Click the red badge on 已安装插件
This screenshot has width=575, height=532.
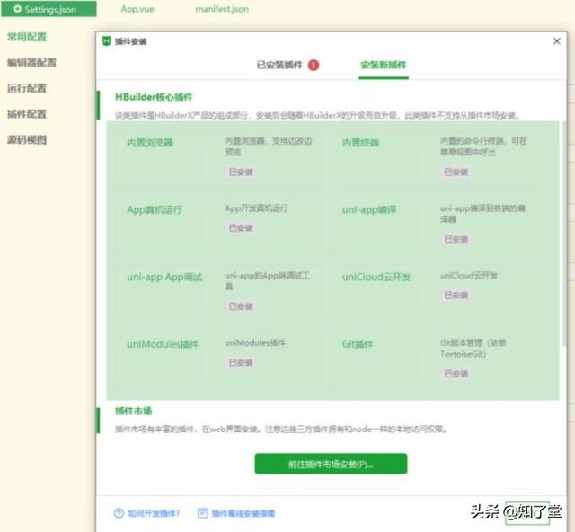[314, 65]
